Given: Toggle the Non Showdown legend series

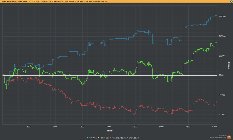Looking at the screenshot, I should (x=118, y=138).
